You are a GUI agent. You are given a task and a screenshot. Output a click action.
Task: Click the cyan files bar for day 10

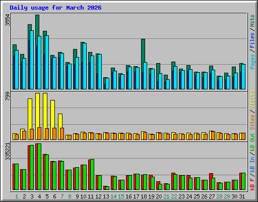(85, 66)
